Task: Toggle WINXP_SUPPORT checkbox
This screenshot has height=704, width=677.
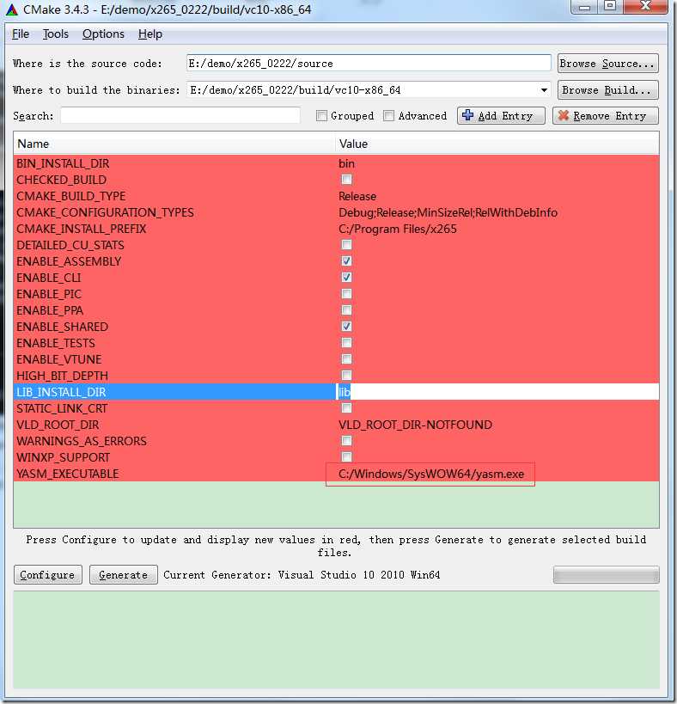Action: [x=346, y=456]
